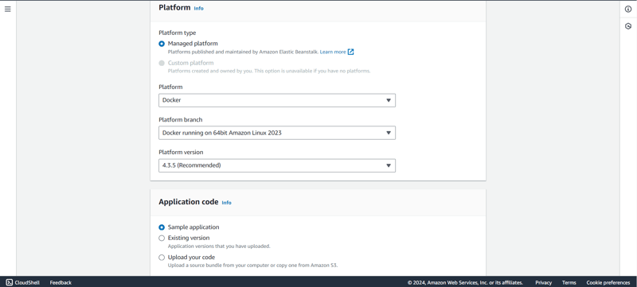
Task: Open the Platform branch dropdown
Action: click(276, 133)
